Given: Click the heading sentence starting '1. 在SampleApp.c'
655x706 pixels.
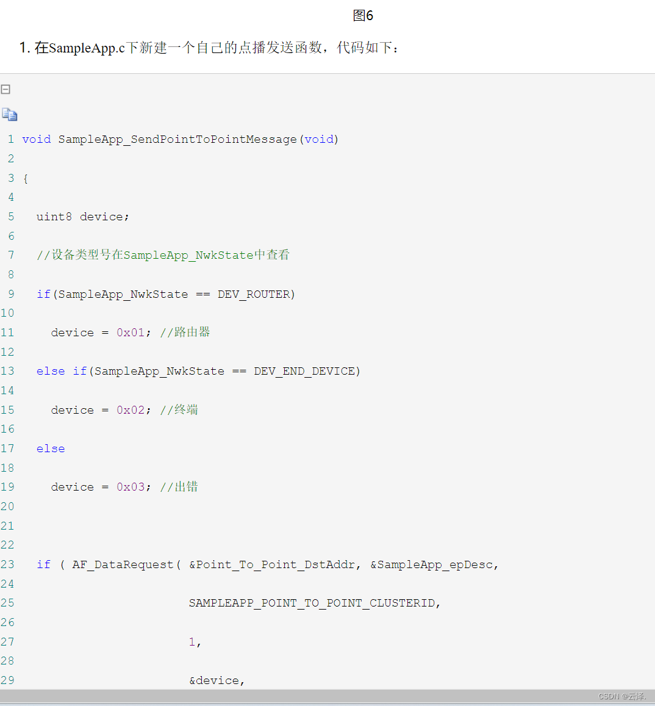Looking at the screenshot, I should tap(209, 47).
